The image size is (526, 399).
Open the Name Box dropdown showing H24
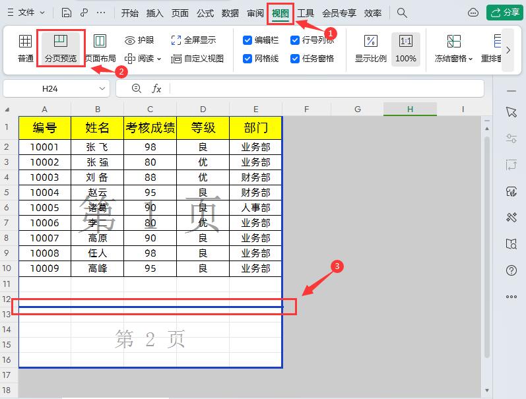(x=102, y=88)
